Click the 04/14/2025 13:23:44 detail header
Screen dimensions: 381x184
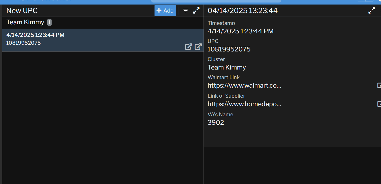[x=242, y=11]
